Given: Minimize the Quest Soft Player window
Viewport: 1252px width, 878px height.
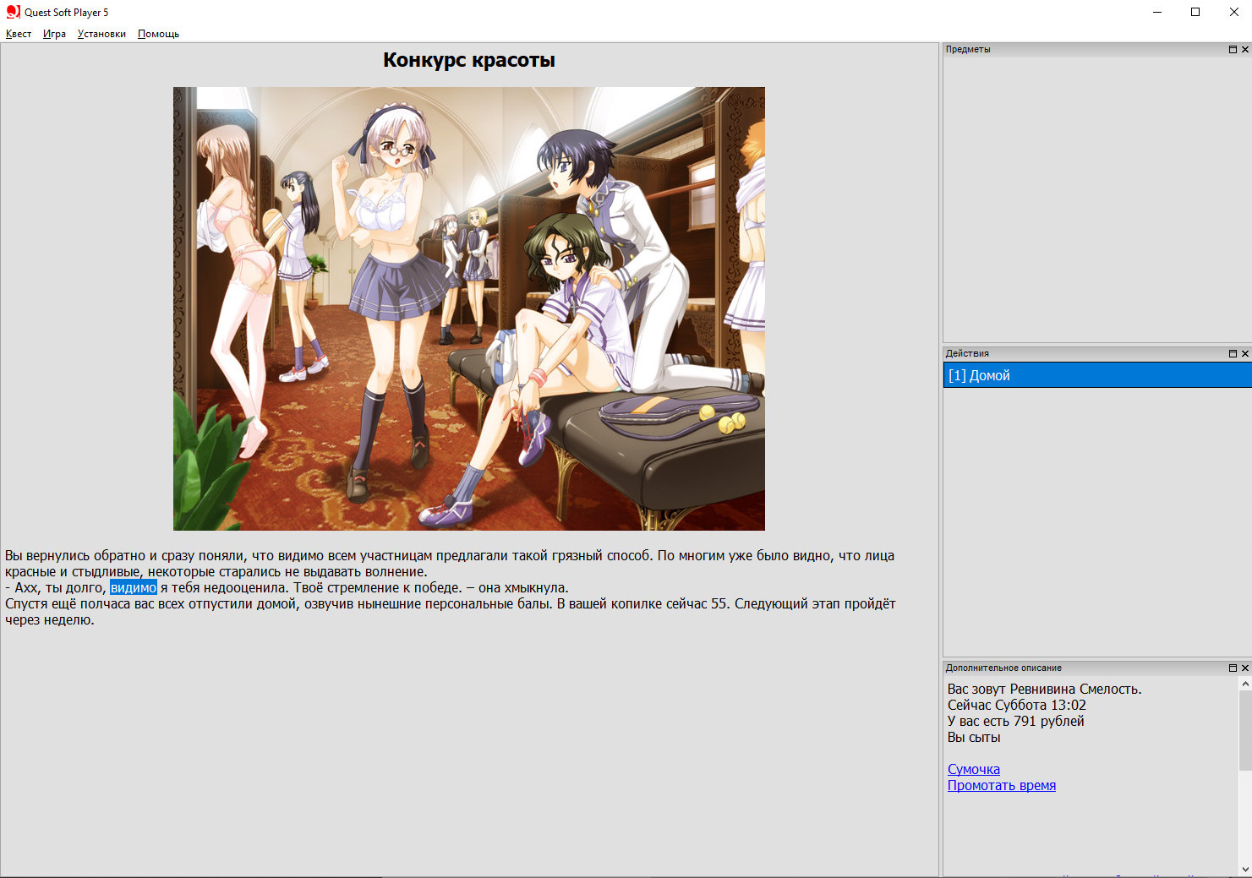Looking at the screenshot, I should click(x=1157, y=12).
